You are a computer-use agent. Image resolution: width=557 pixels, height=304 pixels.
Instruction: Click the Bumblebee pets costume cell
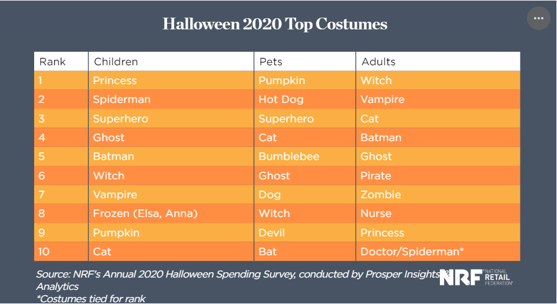(x=289, y=156)
